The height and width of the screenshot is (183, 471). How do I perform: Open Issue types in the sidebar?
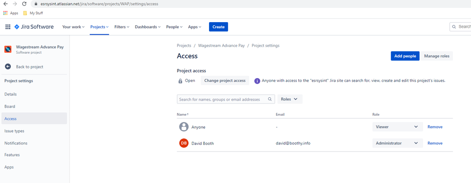click(34, 131)
